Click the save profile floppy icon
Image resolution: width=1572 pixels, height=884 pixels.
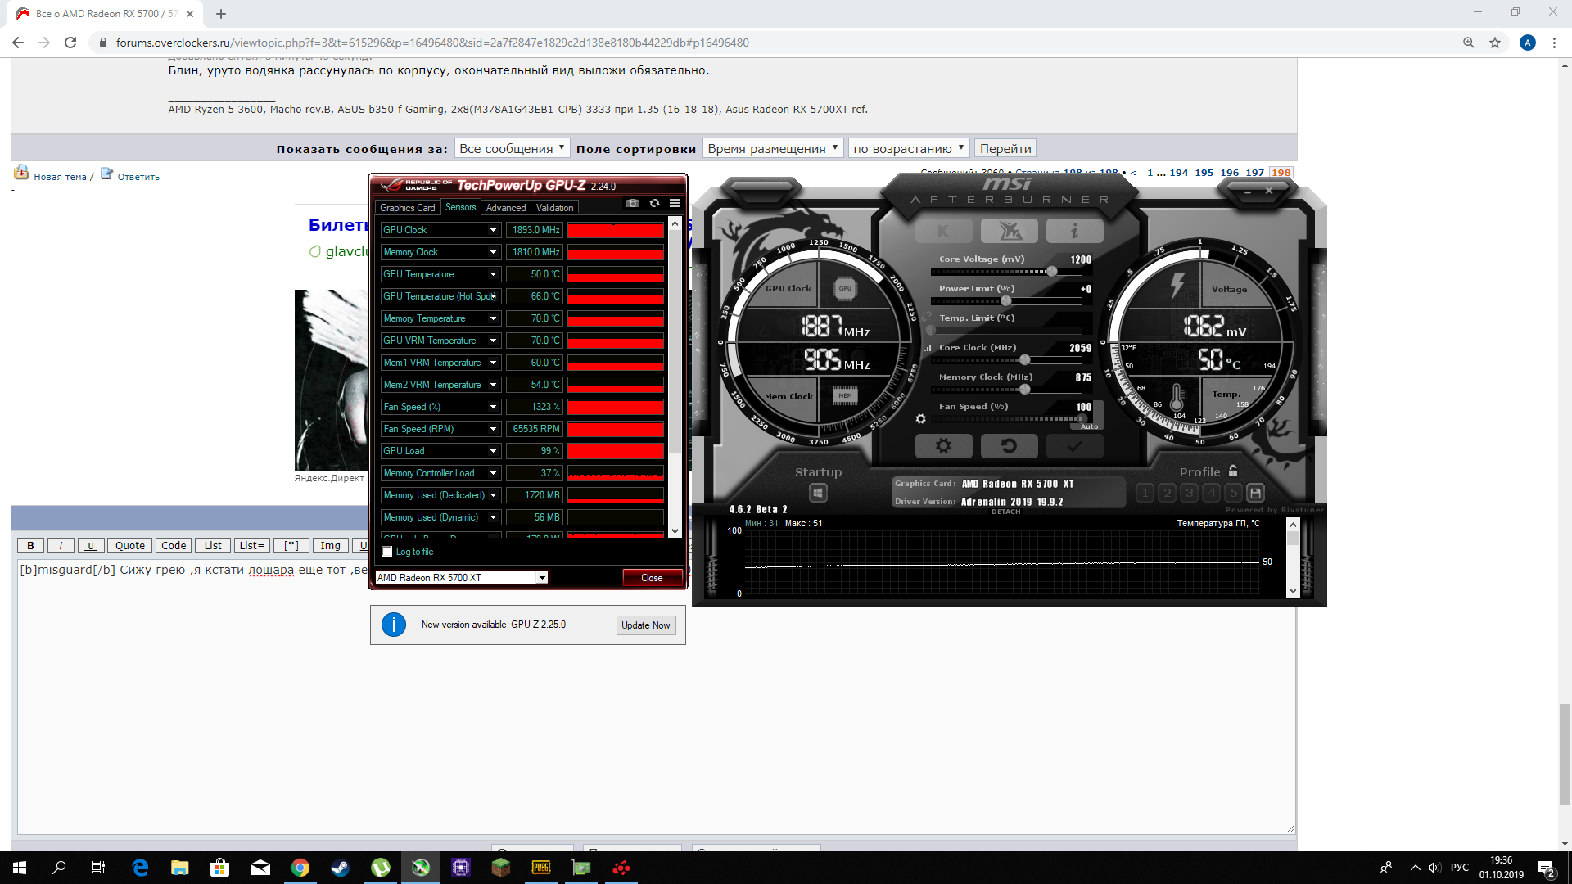pyautogui.click(x=1255, y=493)
